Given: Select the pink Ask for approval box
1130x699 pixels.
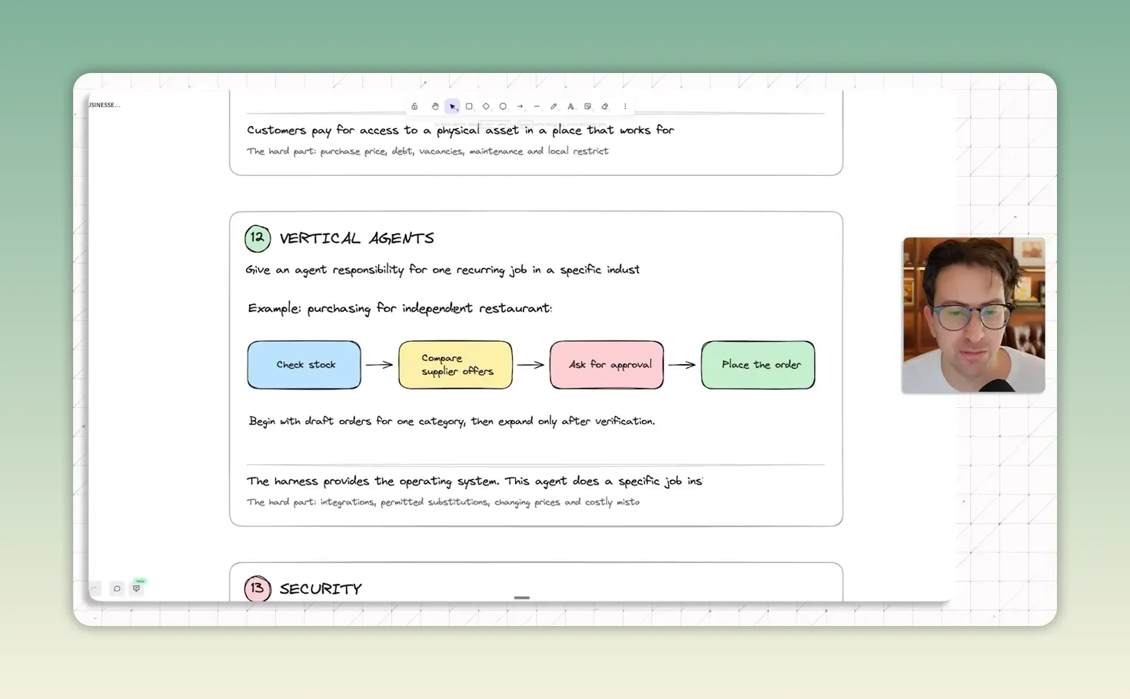Looking at the screenshot, I should (x=607, y=365).
